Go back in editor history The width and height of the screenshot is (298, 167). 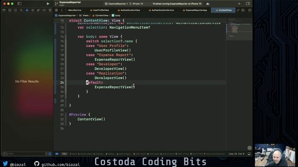click(62, 10)
